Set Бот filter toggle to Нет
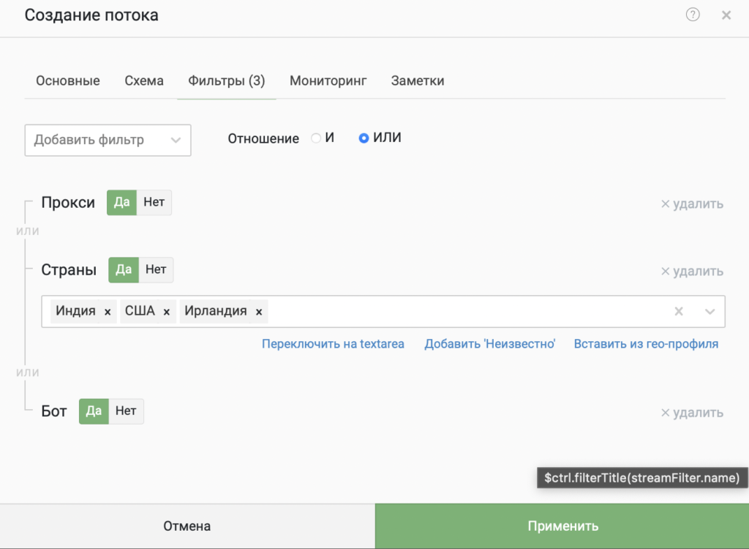This screenshot has height=549, width=749. pyautogui.click(x=126, y=411)
